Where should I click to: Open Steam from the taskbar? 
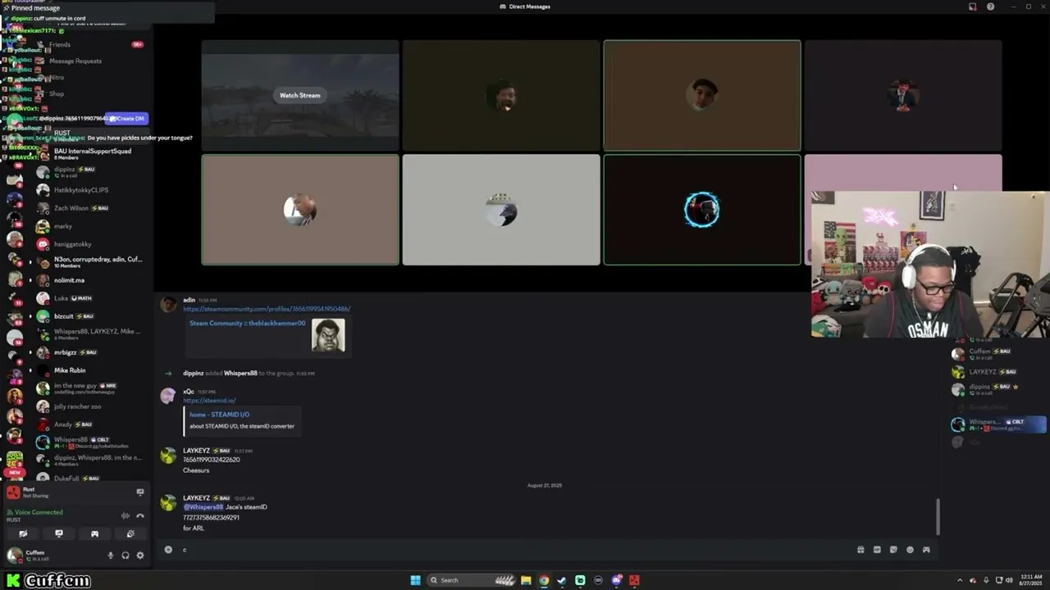coord(562,580)
